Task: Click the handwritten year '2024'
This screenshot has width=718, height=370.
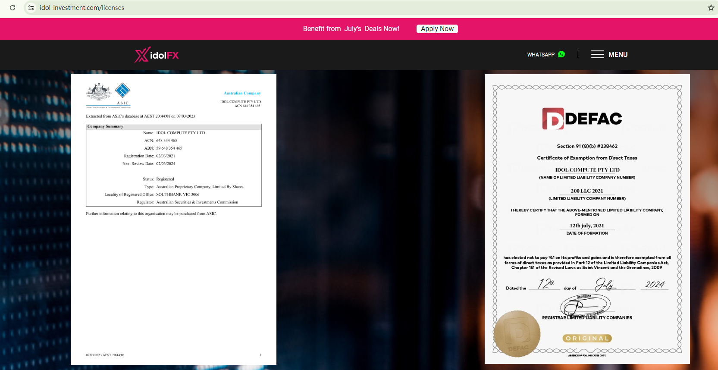Action: point(655,284)
